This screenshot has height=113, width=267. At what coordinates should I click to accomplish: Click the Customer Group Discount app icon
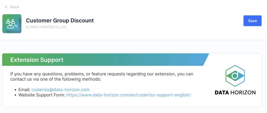click(12, 24)
